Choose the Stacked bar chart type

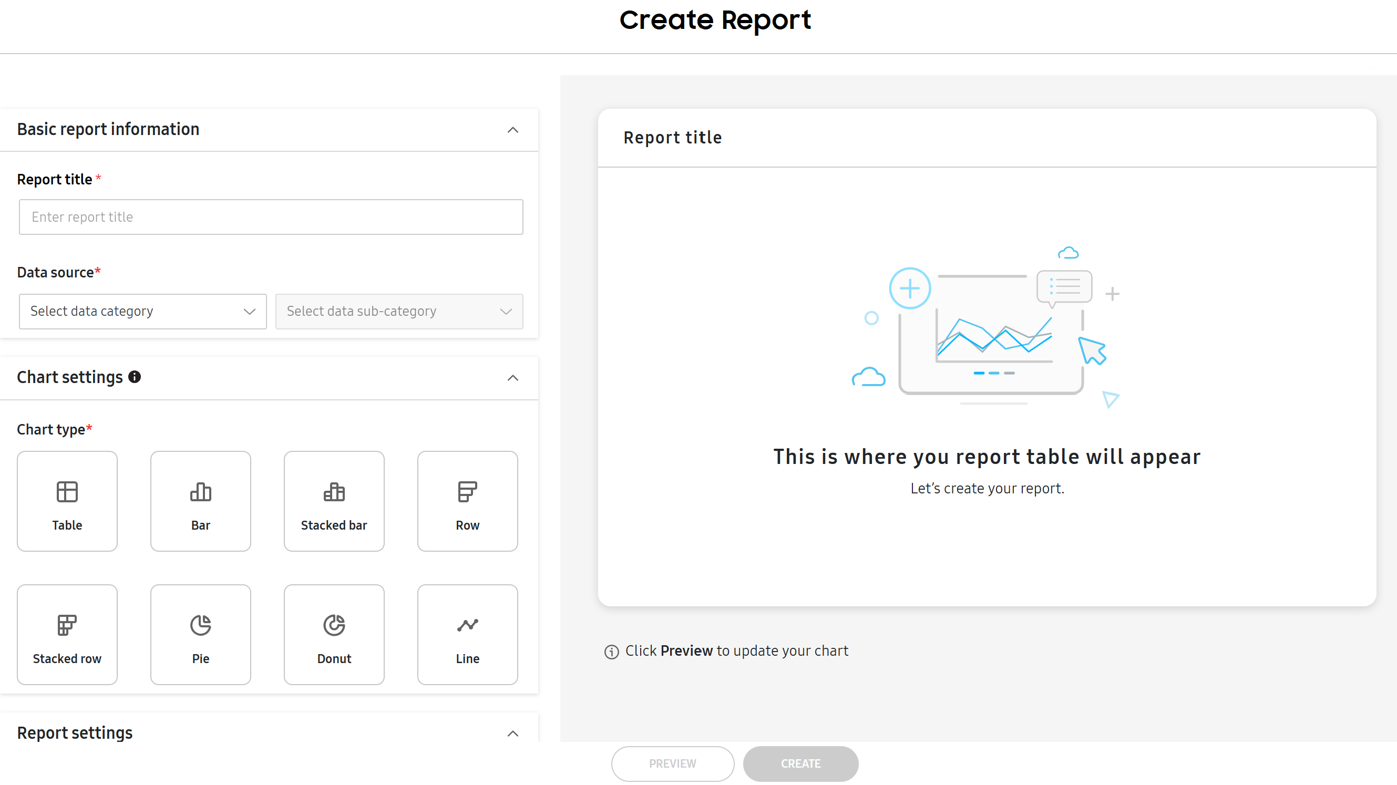[334, 501]
